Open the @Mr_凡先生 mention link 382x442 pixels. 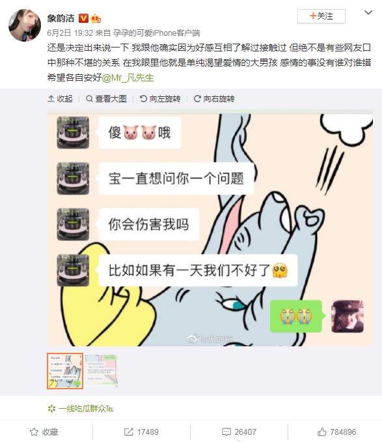coord(128,78)
